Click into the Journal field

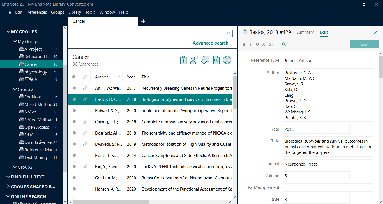[328, 164]
